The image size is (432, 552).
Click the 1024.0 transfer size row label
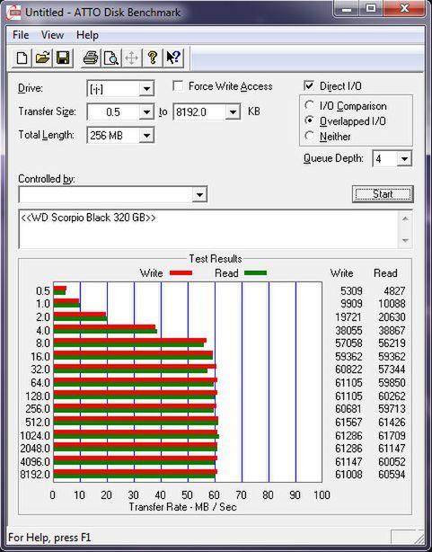coord(35,435)
